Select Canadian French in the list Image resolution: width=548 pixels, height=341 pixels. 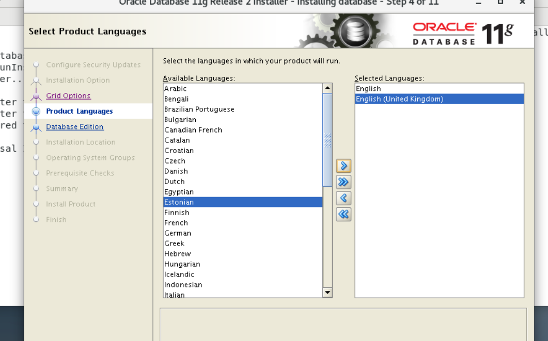[243, 130]
